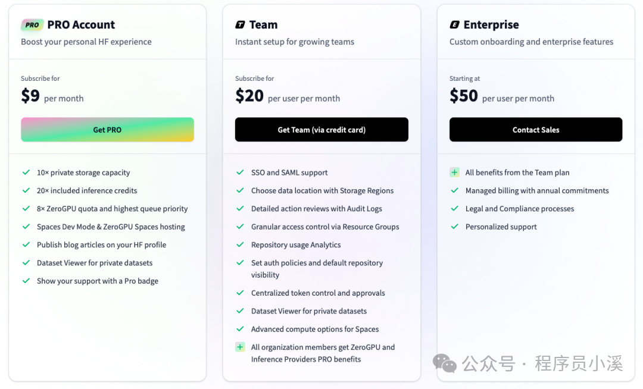Click Granular access control via Resource Groups
The image size is (643, 389).
tap(325, 227)
